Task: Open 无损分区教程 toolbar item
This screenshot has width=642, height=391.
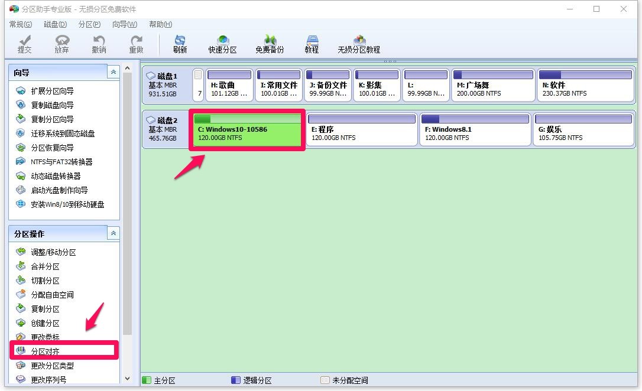Action: [x=359, y=44]
